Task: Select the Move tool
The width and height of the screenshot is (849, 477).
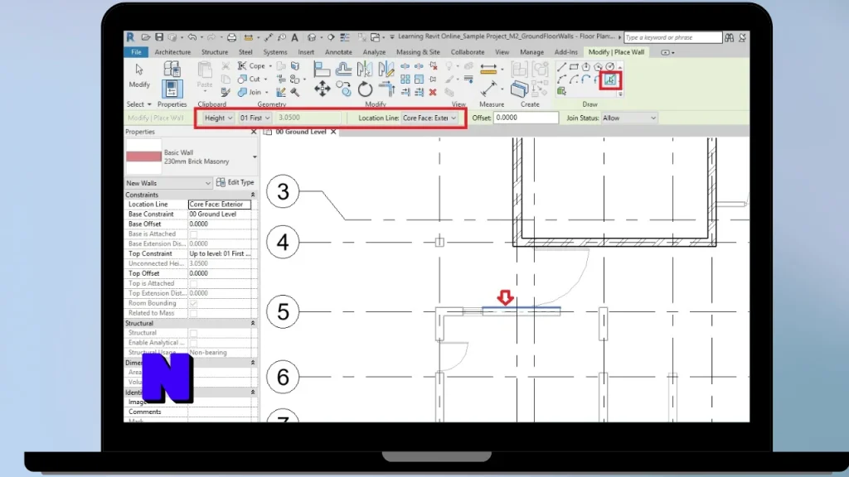Action: (x=323, y=89)
